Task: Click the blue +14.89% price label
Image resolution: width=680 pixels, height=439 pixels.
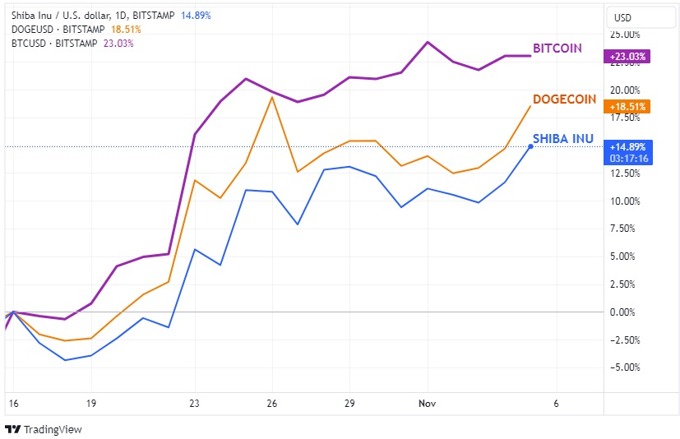Action: click(629, 146)
